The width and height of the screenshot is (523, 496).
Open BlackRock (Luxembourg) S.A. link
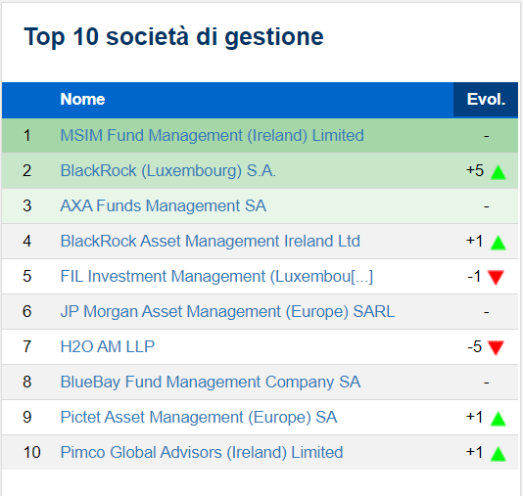pyautogui.click(x=168, y=170)
